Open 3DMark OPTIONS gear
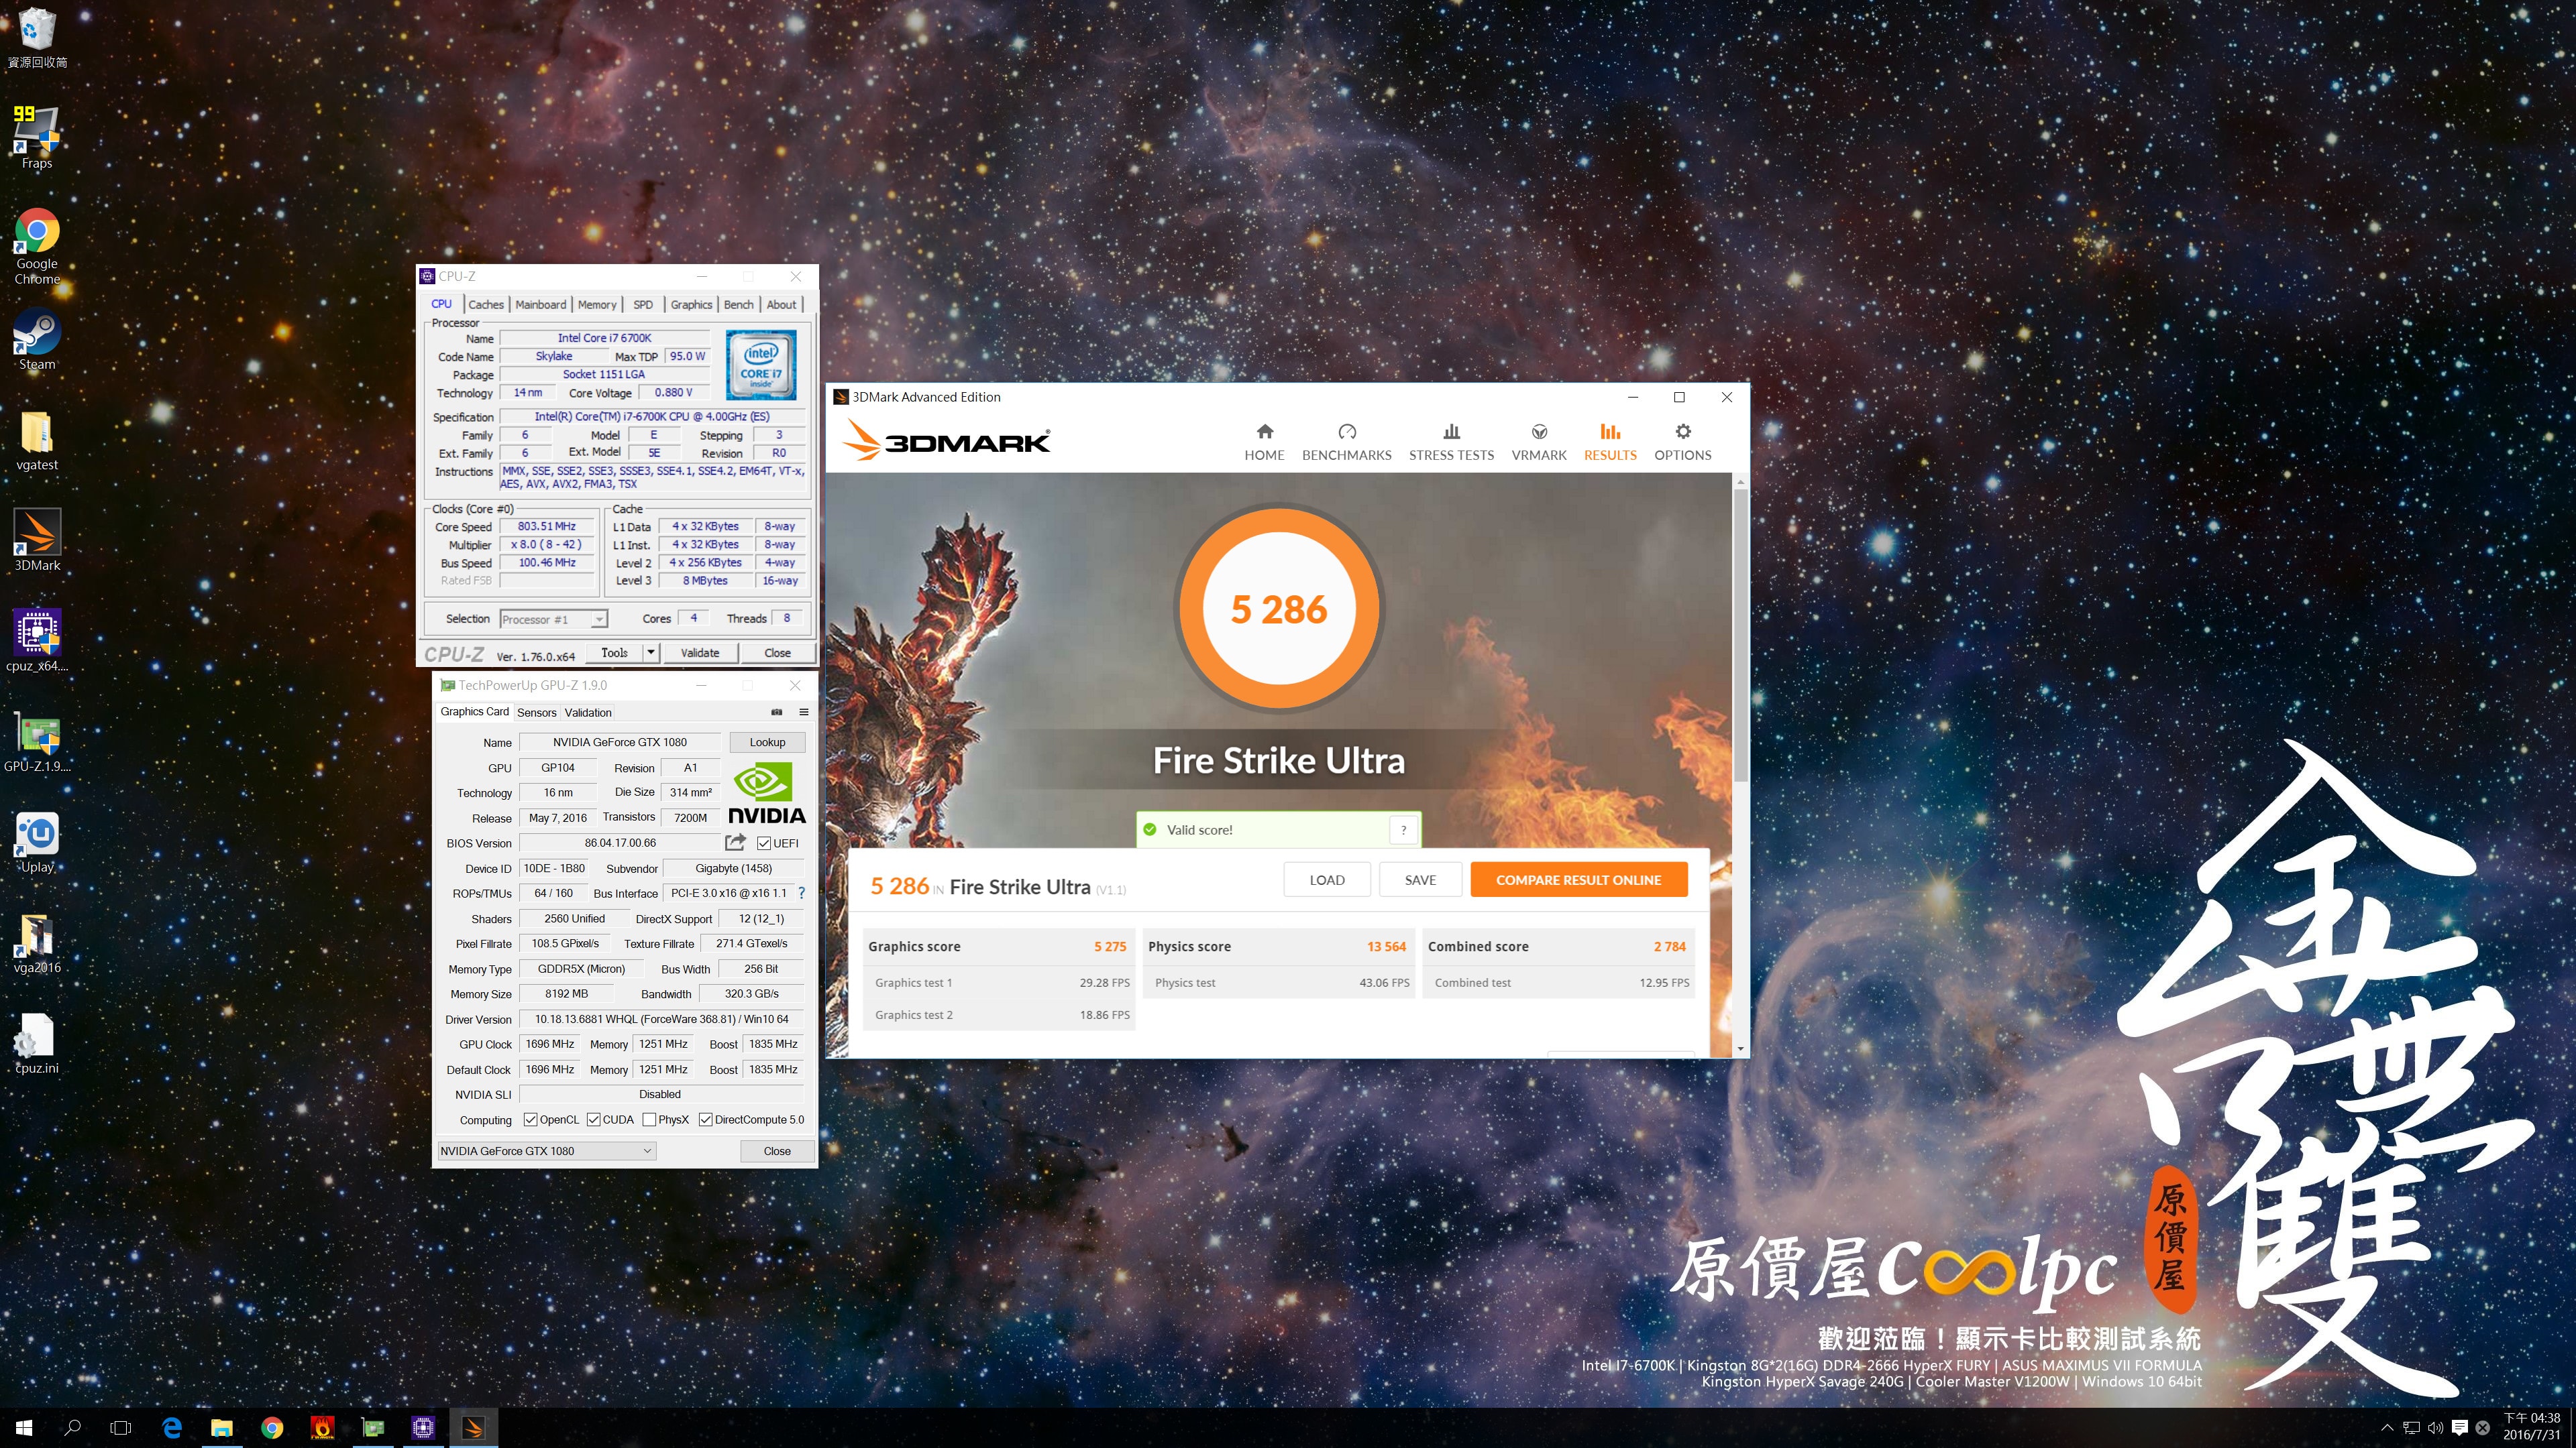Image resolution: width=2576 pixels, height=1448 pixels. [x=1683, y=442]
